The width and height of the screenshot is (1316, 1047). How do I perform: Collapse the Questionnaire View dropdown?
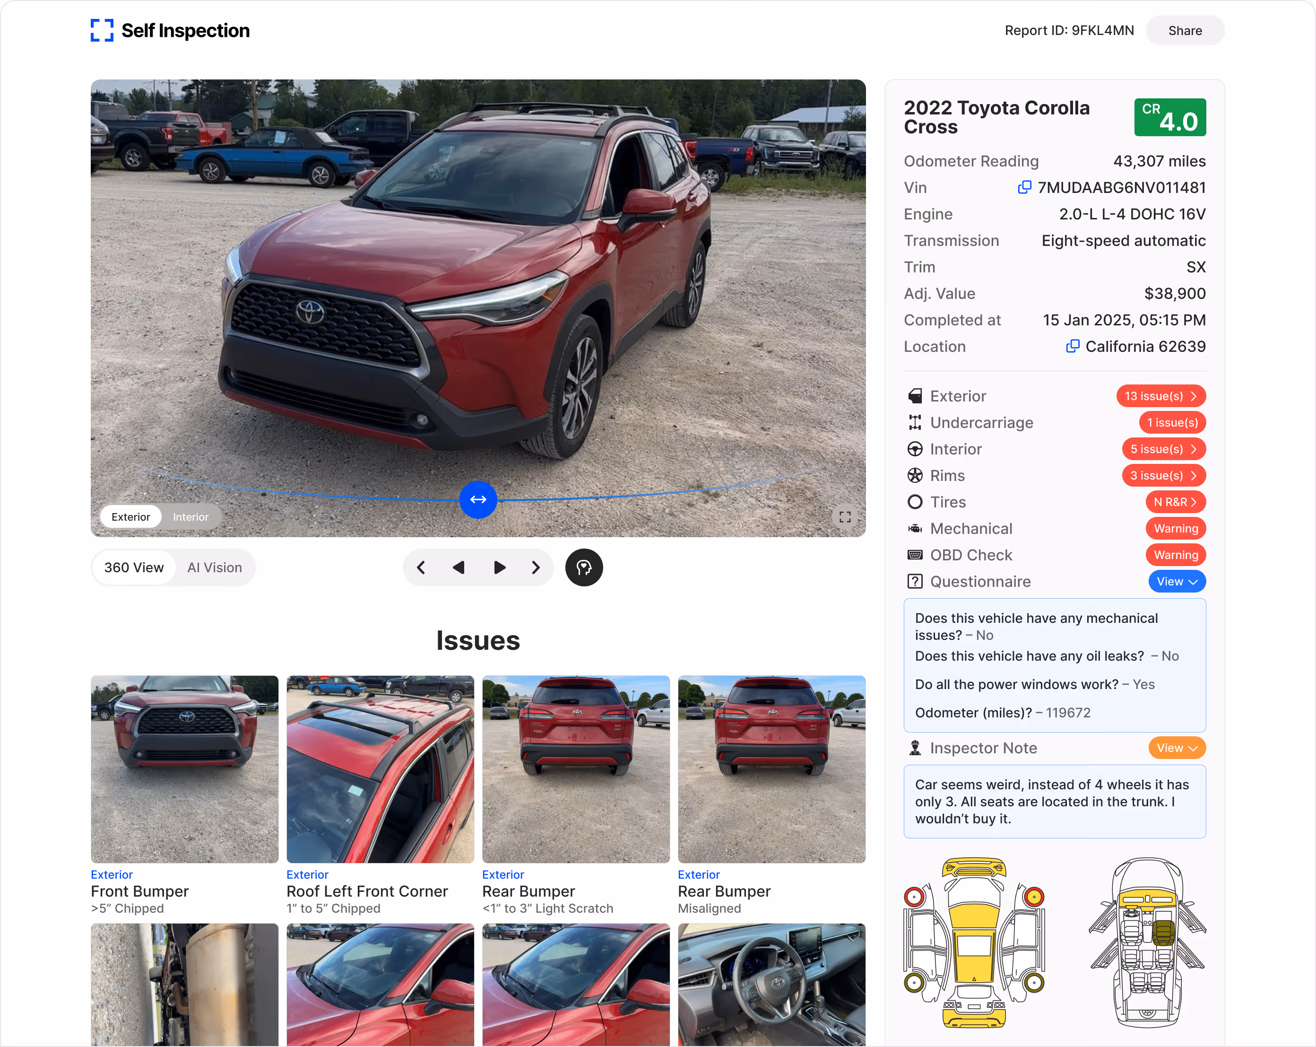(1177, 582)
